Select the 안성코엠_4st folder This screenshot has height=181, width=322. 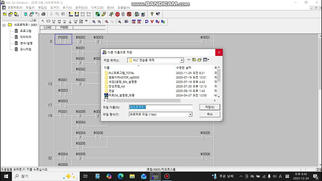tap(115, 86)
